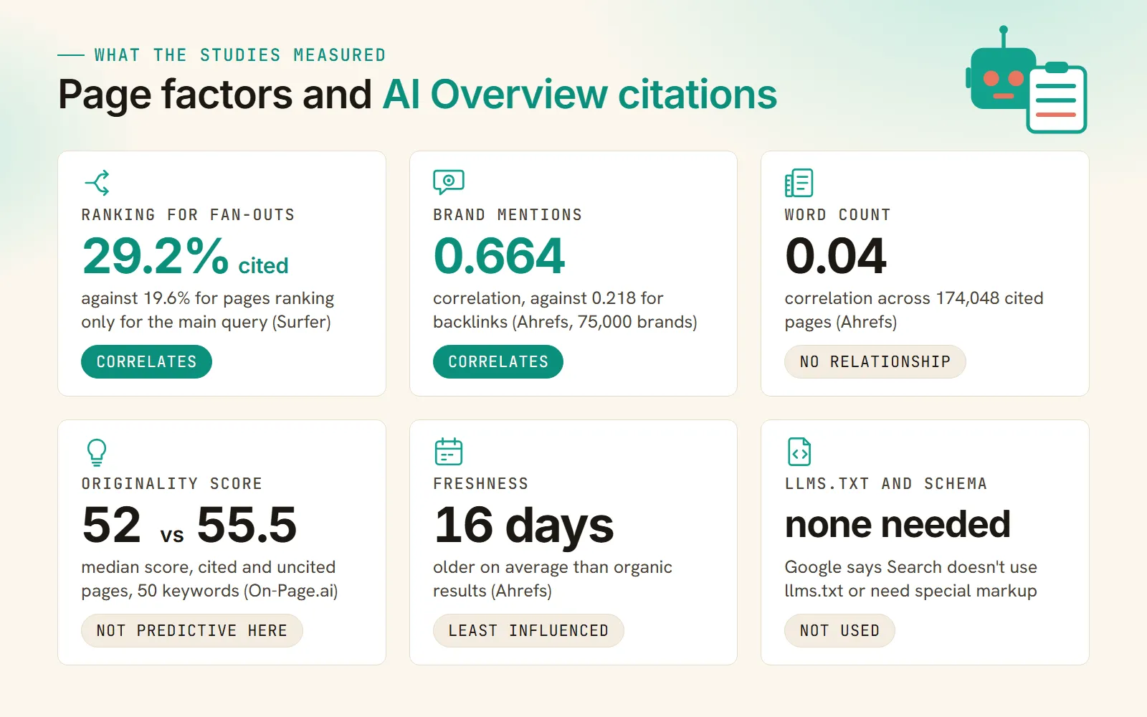
Task: Click the 'none needed' heading
Action: coord(898,525)
